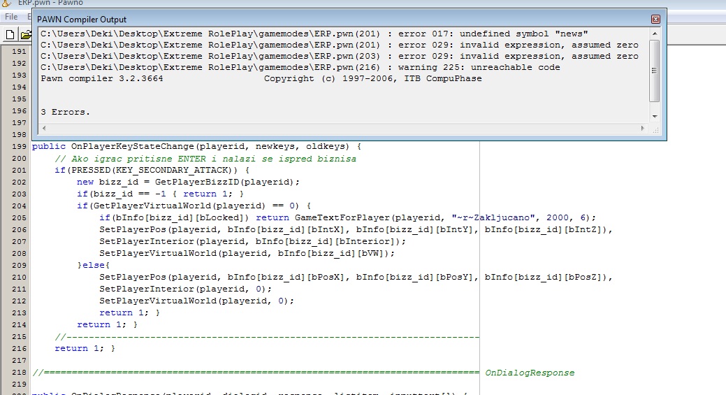Click SetPlayerInterior(playerid, 0) on line 211
726x395 pixels.
point(185,289)
